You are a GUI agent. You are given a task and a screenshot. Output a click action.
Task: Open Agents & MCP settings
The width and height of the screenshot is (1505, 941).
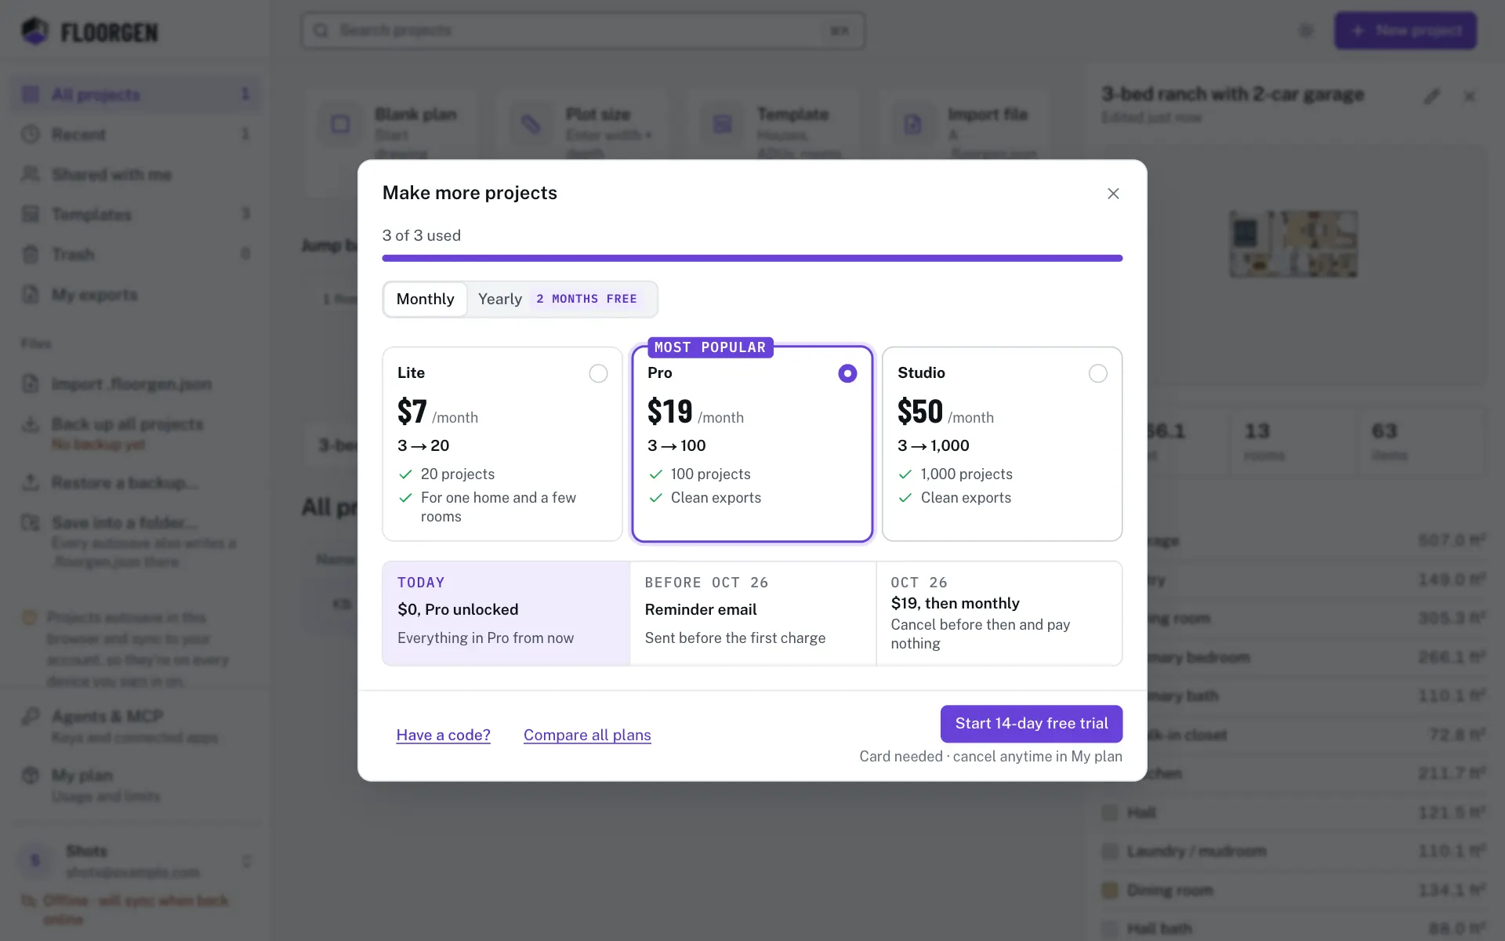pyautogui.click(x=135, y=726)
